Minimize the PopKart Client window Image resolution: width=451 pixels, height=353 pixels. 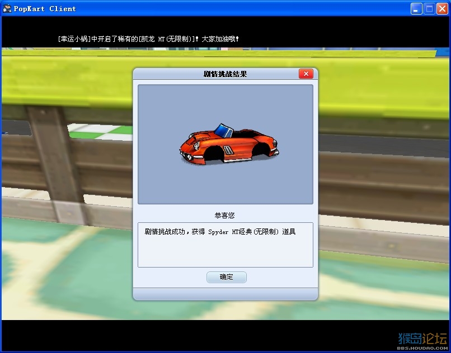tap(416, 9)
